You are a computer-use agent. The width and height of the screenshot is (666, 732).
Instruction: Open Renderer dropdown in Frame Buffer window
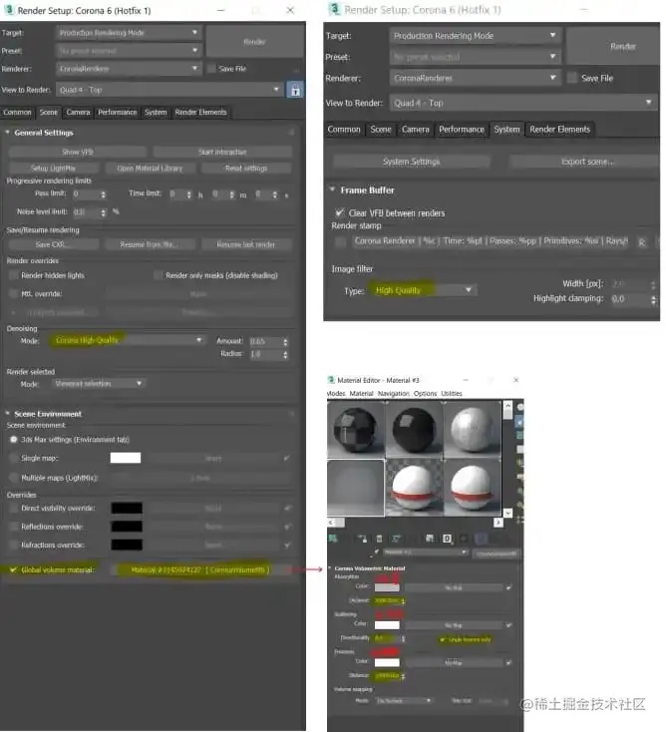(x=475, y=78)
